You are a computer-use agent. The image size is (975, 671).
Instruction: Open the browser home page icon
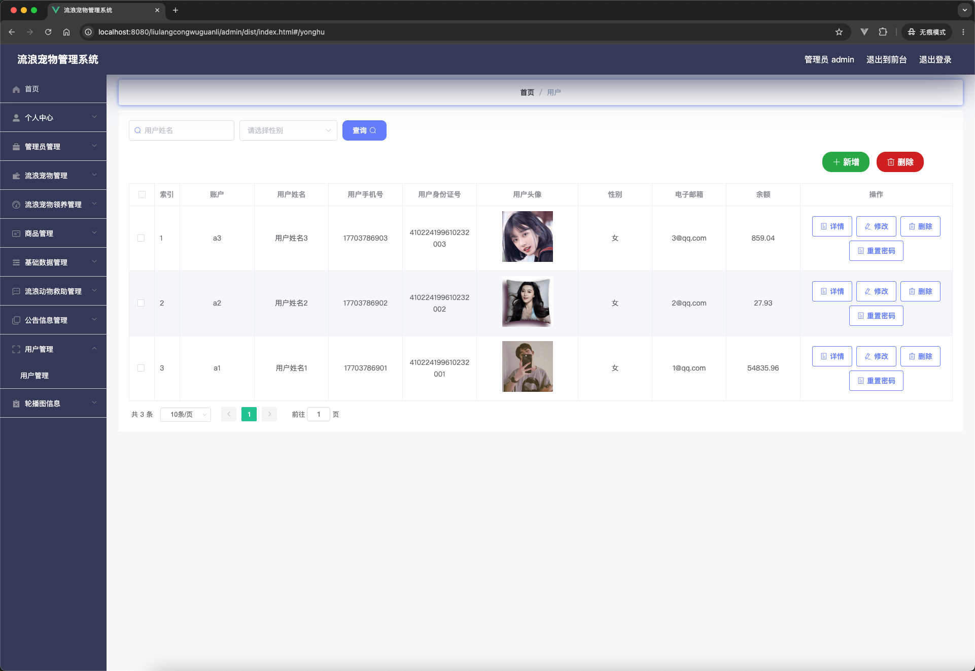click(66, 32)
